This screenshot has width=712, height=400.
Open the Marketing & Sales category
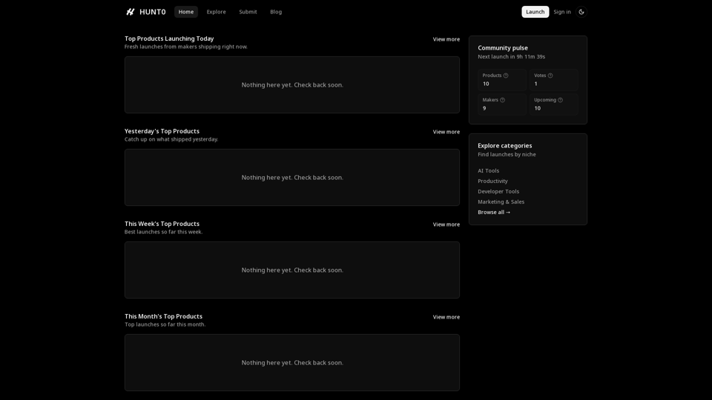click(x=501, y=202)
